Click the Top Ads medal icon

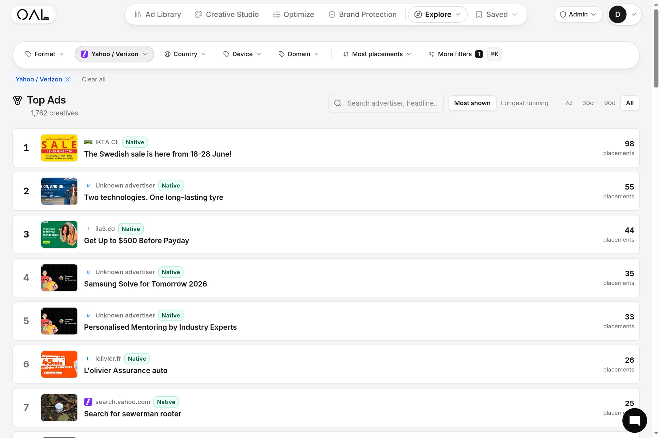click(x=17, y=100)
